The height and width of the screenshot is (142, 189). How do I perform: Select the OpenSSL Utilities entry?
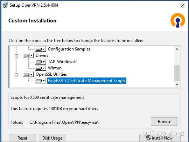click(x=51, y=74)
